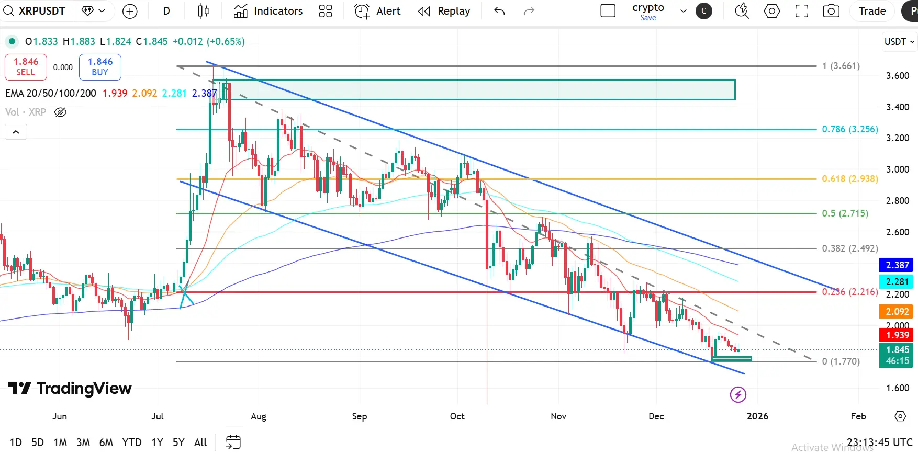Select the 0.786 (3.256) Fibonacci level label
The width and height of the screenshot is (918, 454).
(x=850, y=129)
